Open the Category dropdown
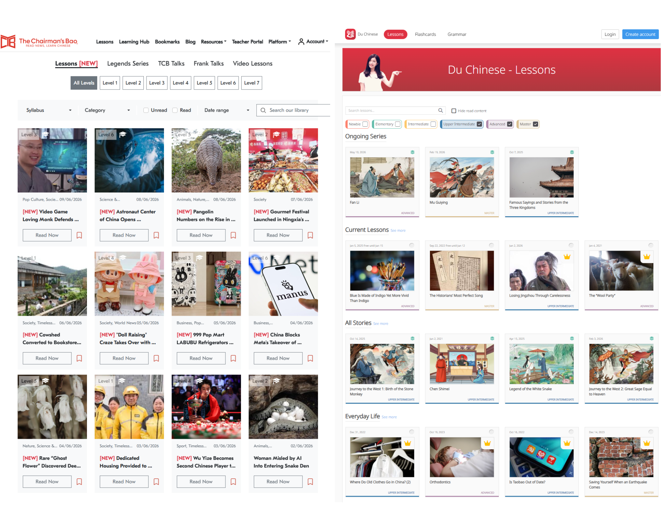The height and width of the screenshot is (529, 661). (x=107, y=110)
